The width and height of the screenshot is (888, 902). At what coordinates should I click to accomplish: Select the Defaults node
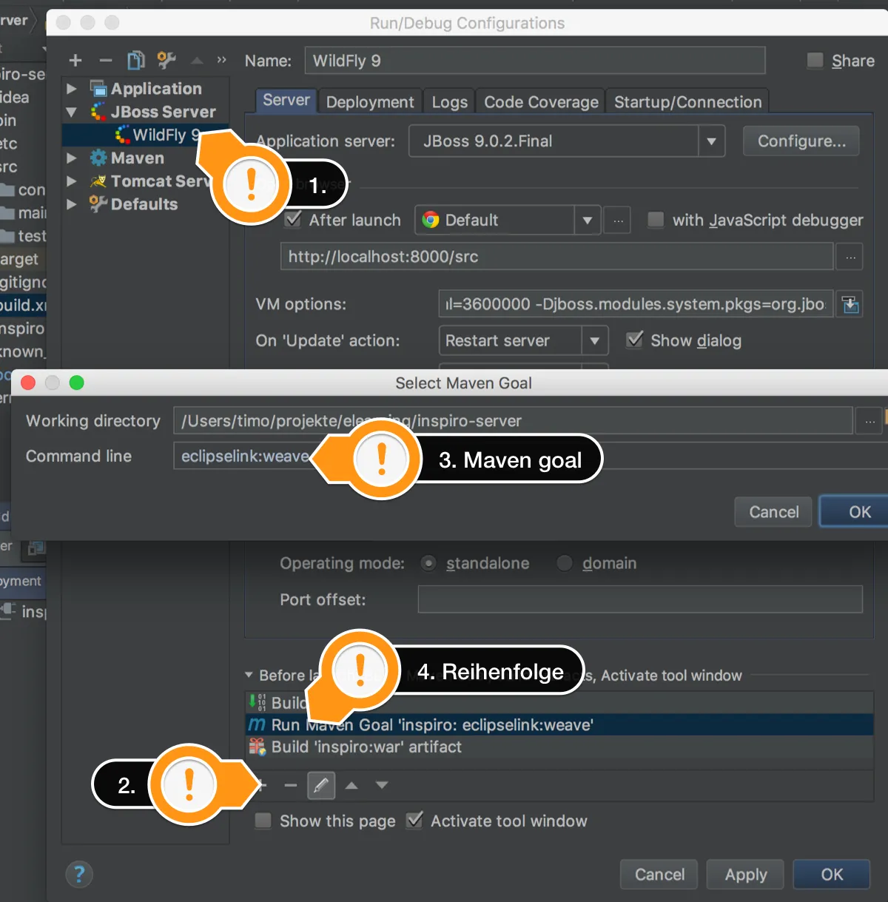tap(144, 204)
